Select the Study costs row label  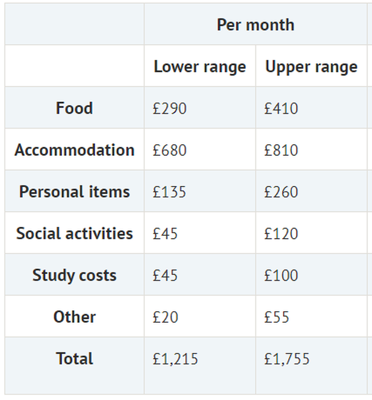[x=74, y=275]
